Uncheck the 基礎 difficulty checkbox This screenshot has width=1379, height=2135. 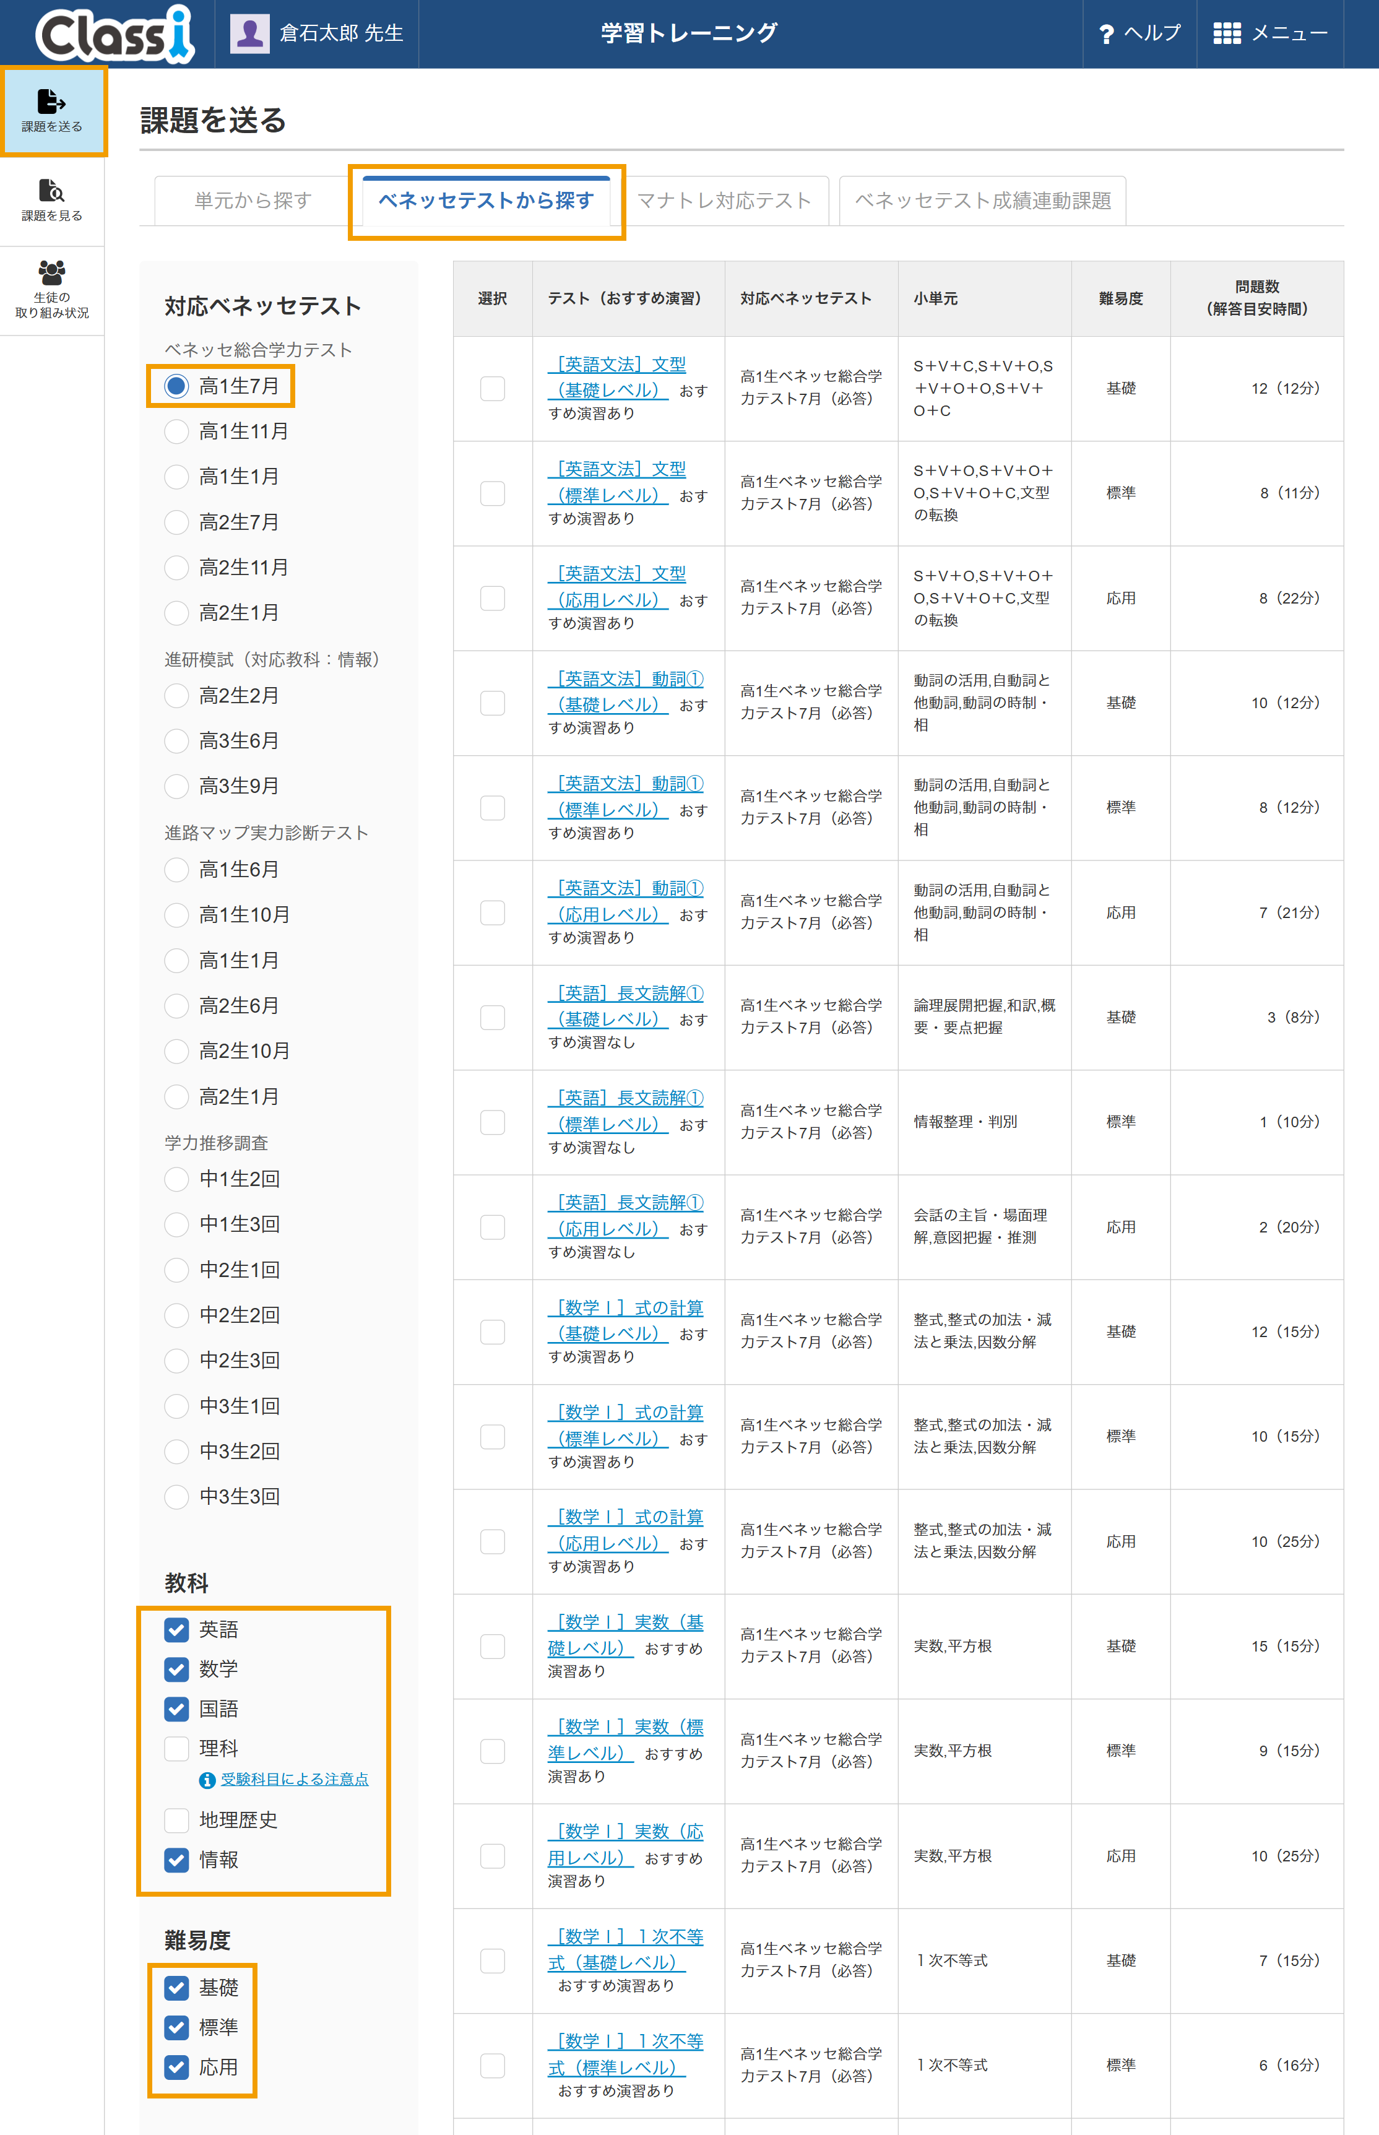coord(176,1988)
